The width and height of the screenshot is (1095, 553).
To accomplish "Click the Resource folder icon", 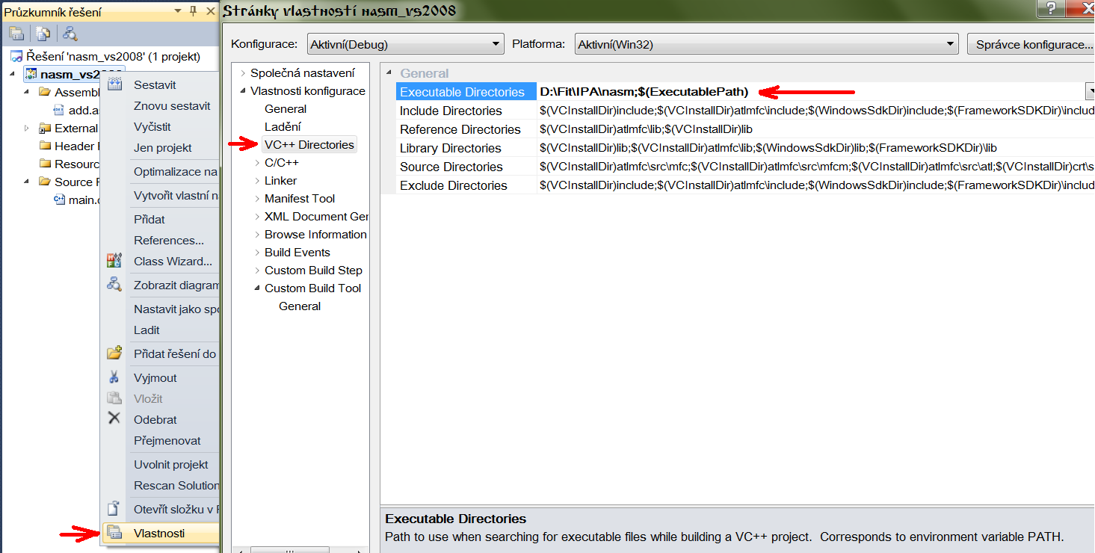I will pyautogui.click(x=45, y=164).
